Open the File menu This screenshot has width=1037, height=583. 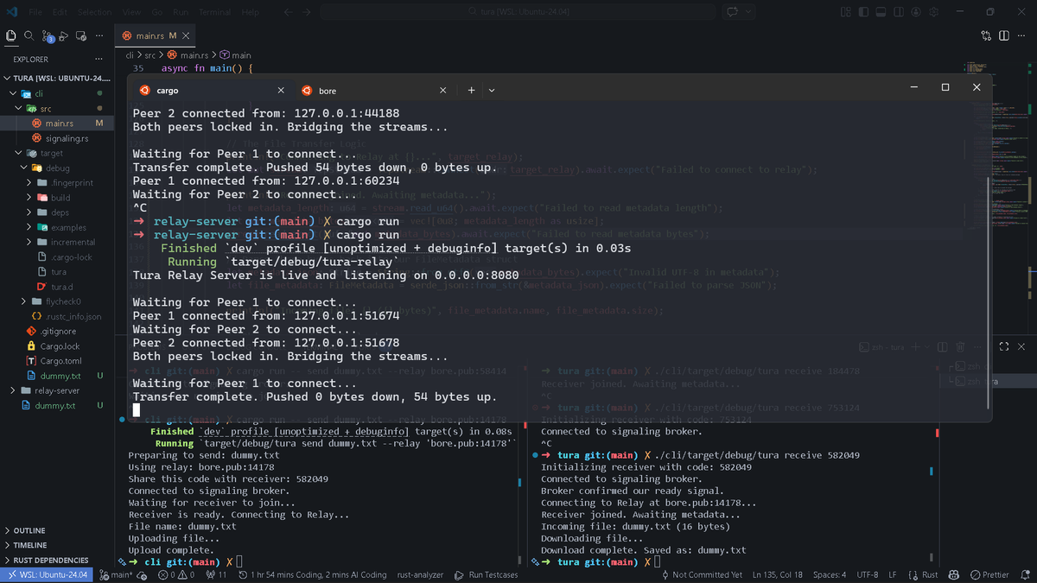coord(35,12)
